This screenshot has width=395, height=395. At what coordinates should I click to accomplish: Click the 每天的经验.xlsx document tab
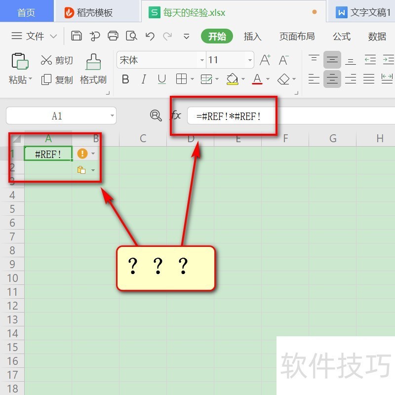click(234, 12)
